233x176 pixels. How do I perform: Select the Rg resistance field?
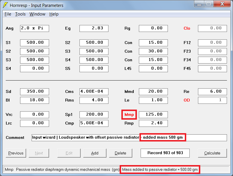click(153, 28)
